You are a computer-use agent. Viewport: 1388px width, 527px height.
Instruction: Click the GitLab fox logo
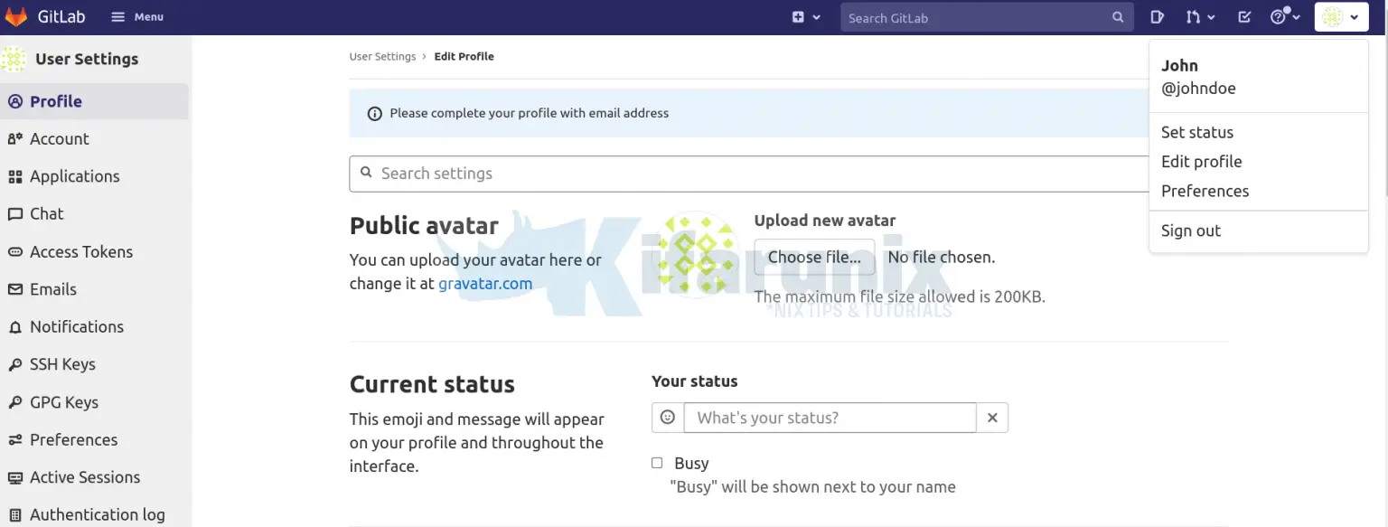tap(16, 17)
